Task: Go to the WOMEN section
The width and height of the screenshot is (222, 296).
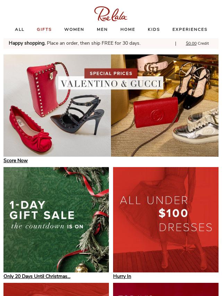Action: [x=74, y=29]
